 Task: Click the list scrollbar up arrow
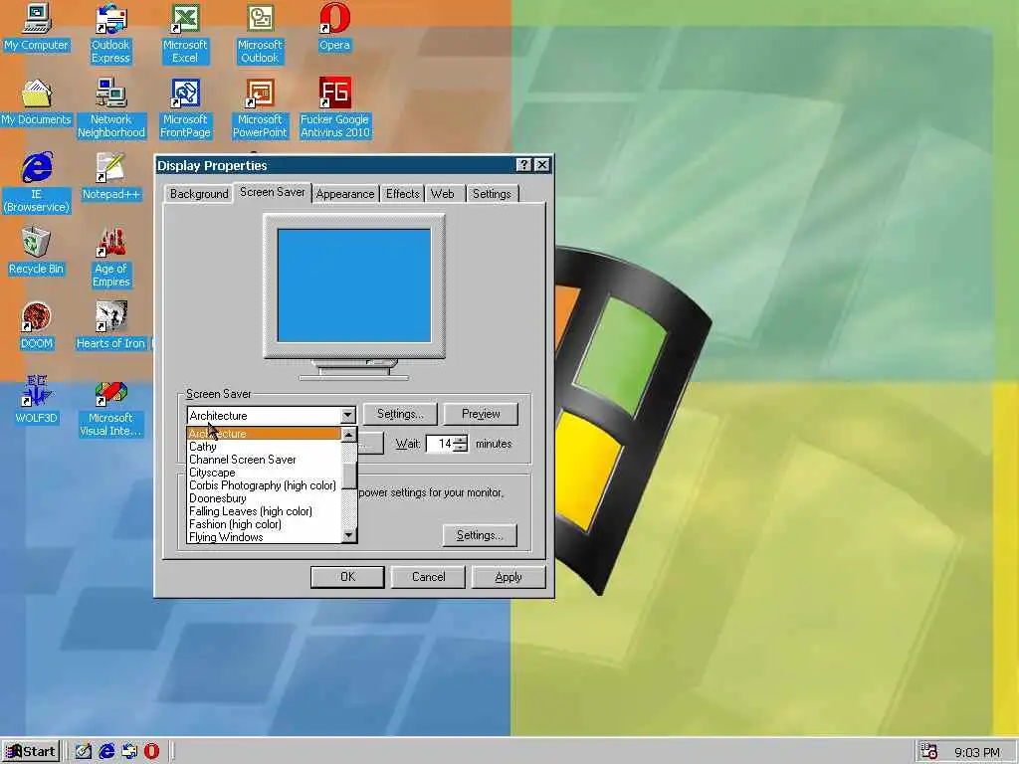(x=349, y=435)
